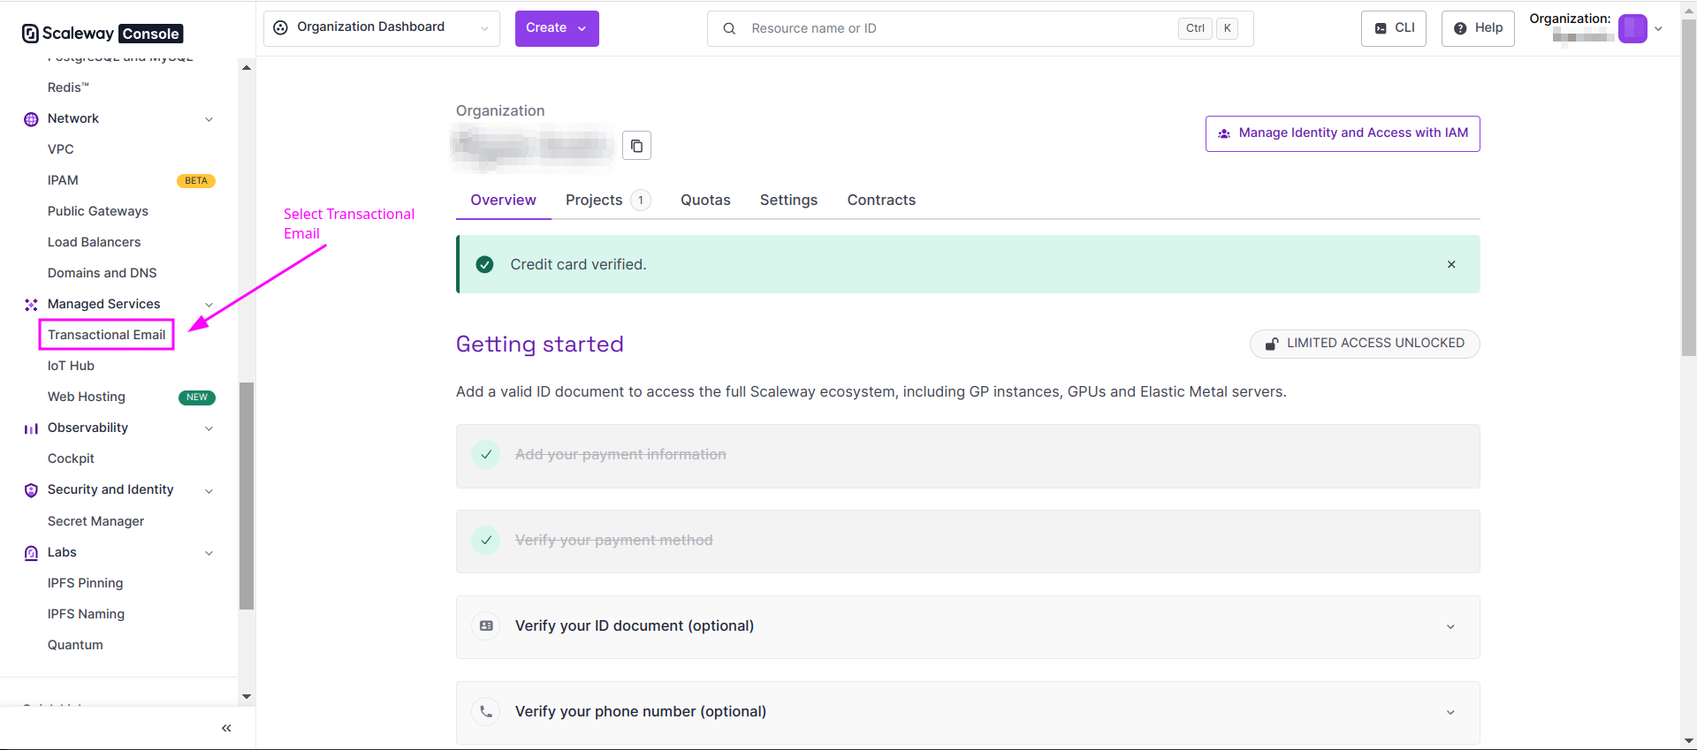Open Load Balancers in sidebar
The image size is (1697, 750).
(94, 242)
